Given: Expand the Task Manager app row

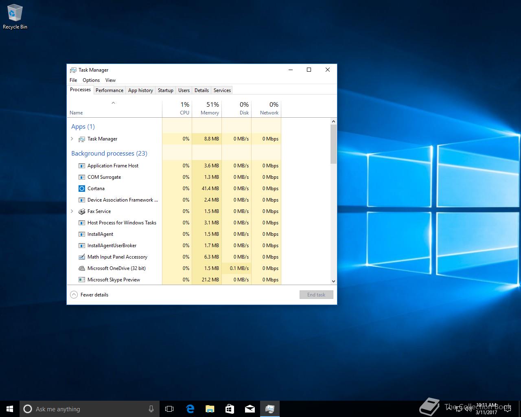Looking at the screenshot, I should click(72, 139).
